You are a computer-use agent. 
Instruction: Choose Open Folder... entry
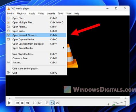(x=36, y=27)
